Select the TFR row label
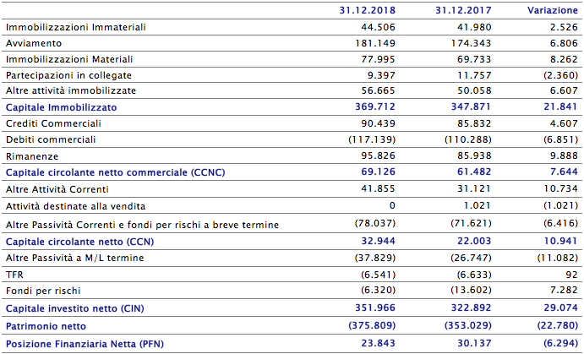584x354 pixels. (14, 275)
